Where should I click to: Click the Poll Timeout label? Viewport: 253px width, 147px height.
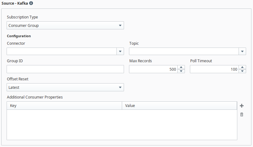(201, 61)
